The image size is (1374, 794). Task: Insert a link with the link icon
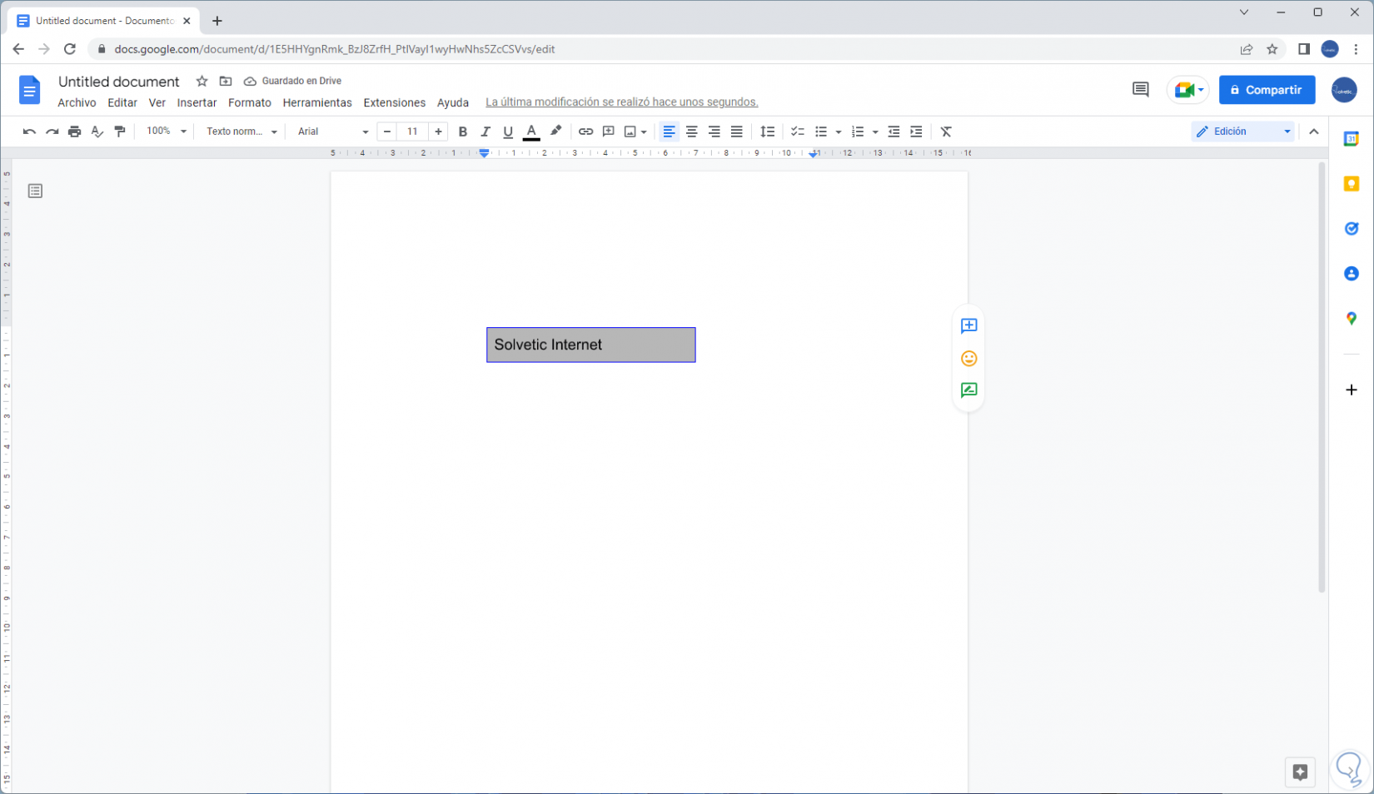click(x=585, y=132)
